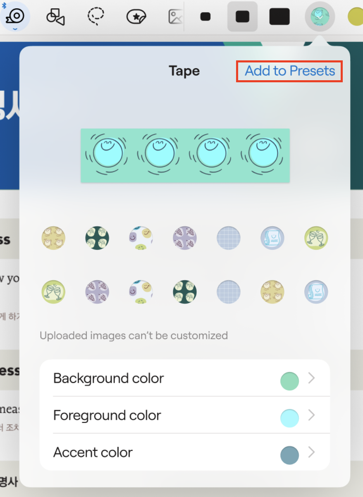363x497 pixels.
Task: Click Add to Presets
Action: click(289, 71)
